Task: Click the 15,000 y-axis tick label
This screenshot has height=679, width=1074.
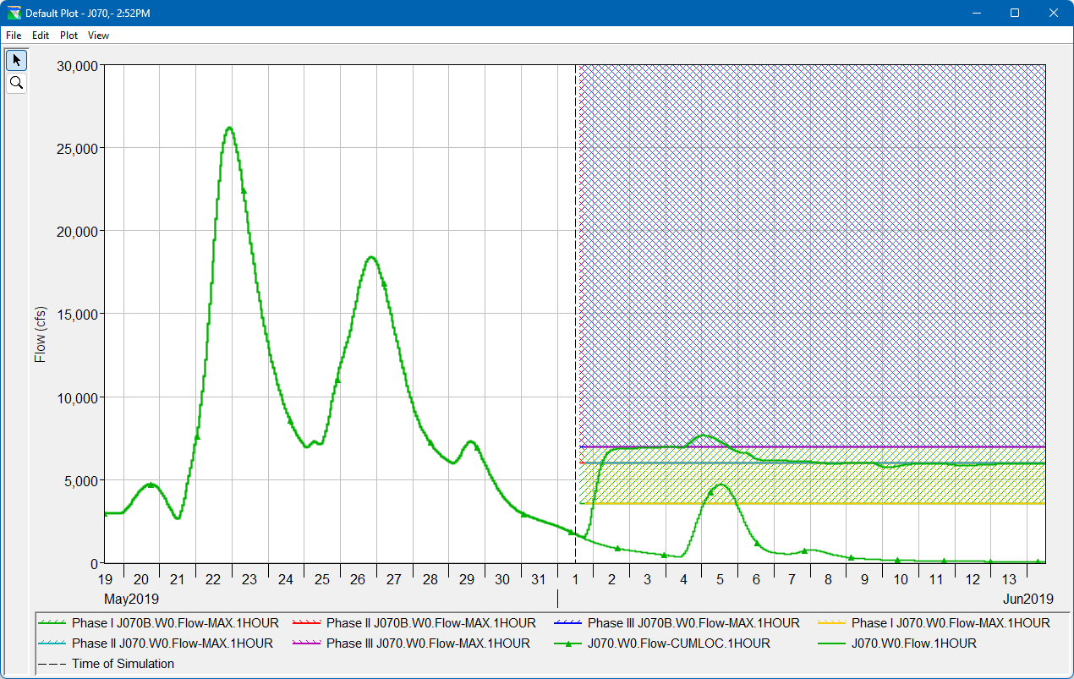Action: coord(78,315)
